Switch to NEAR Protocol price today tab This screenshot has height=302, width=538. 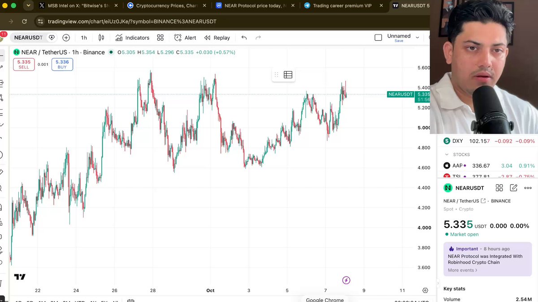255,6
